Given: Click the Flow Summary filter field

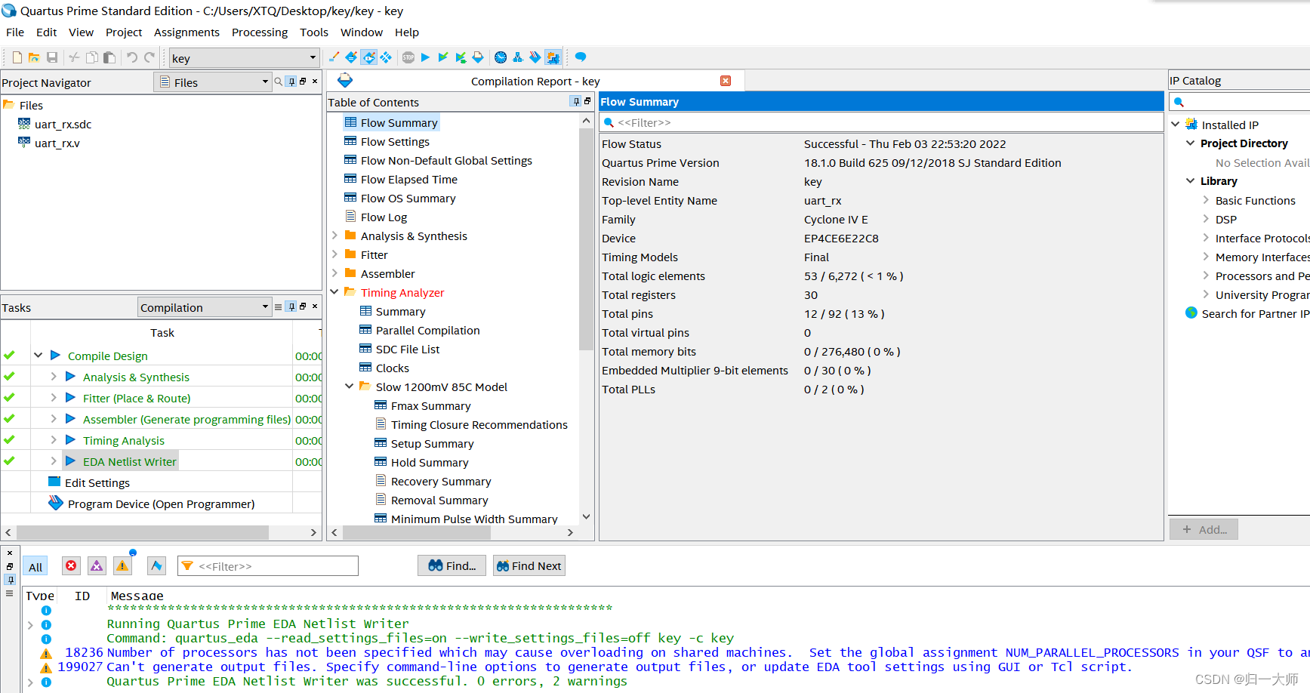Looking at the screenshot, I should (x=881, y=122).
